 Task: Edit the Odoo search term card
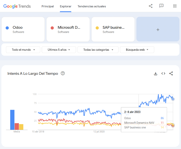tap(23, 29)
